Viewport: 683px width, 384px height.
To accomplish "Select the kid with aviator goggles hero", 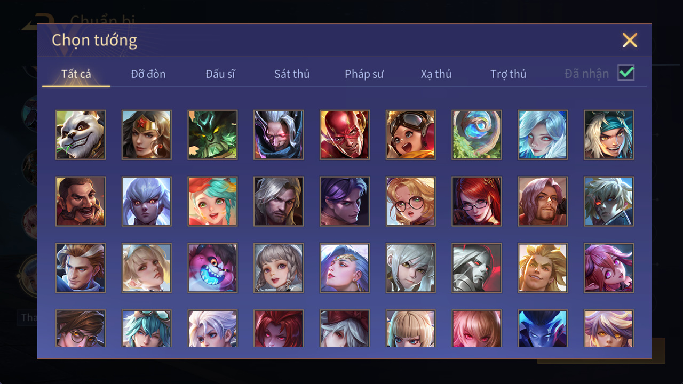I will 411,135.
